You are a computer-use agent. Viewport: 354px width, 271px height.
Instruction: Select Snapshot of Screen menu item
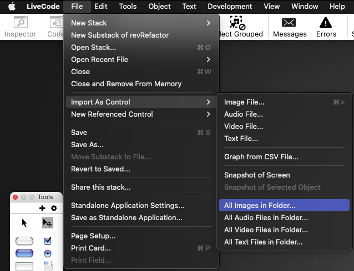[257, 175]
